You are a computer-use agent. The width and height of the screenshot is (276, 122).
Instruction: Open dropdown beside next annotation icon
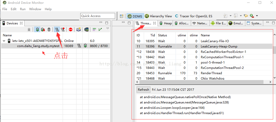[x=230, y=16]
